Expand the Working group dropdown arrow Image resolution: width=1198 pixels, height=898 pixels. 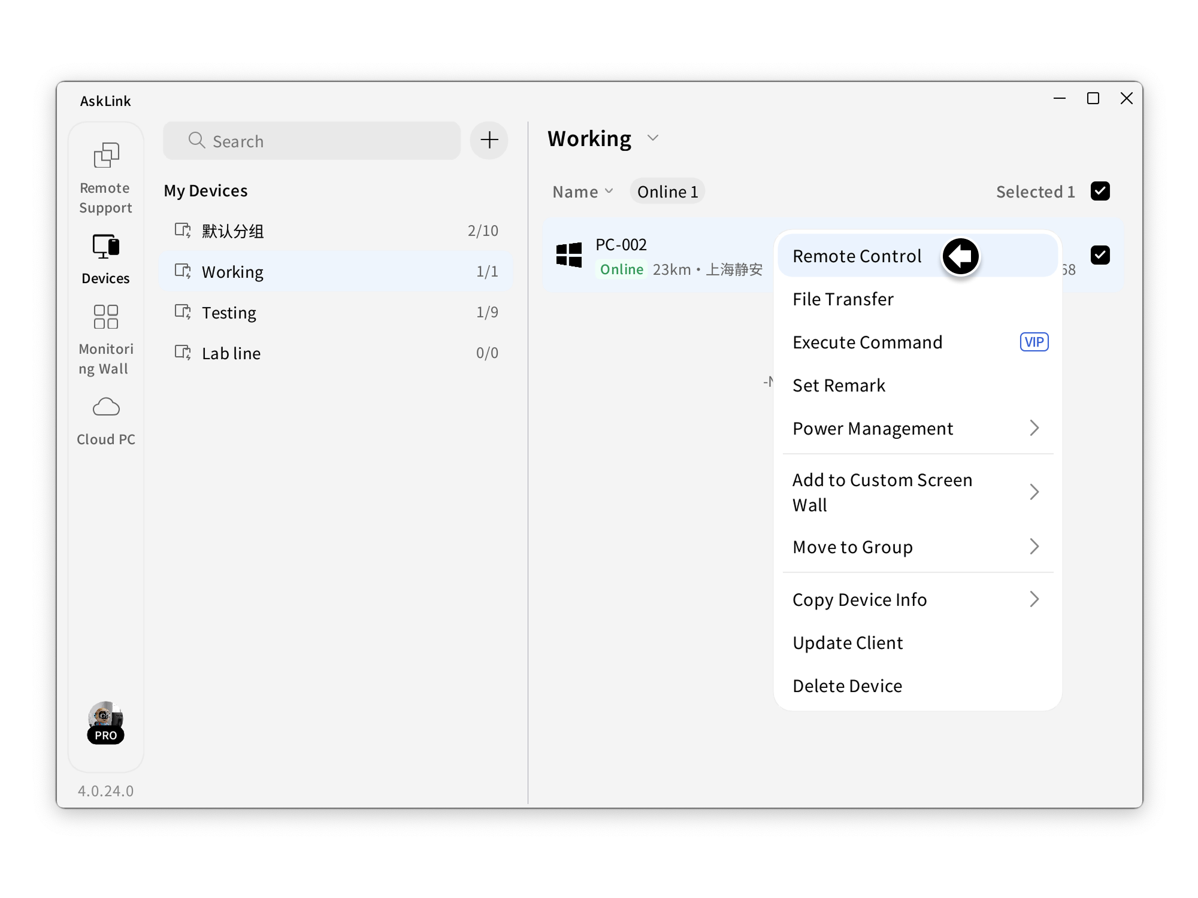(653, 138)
